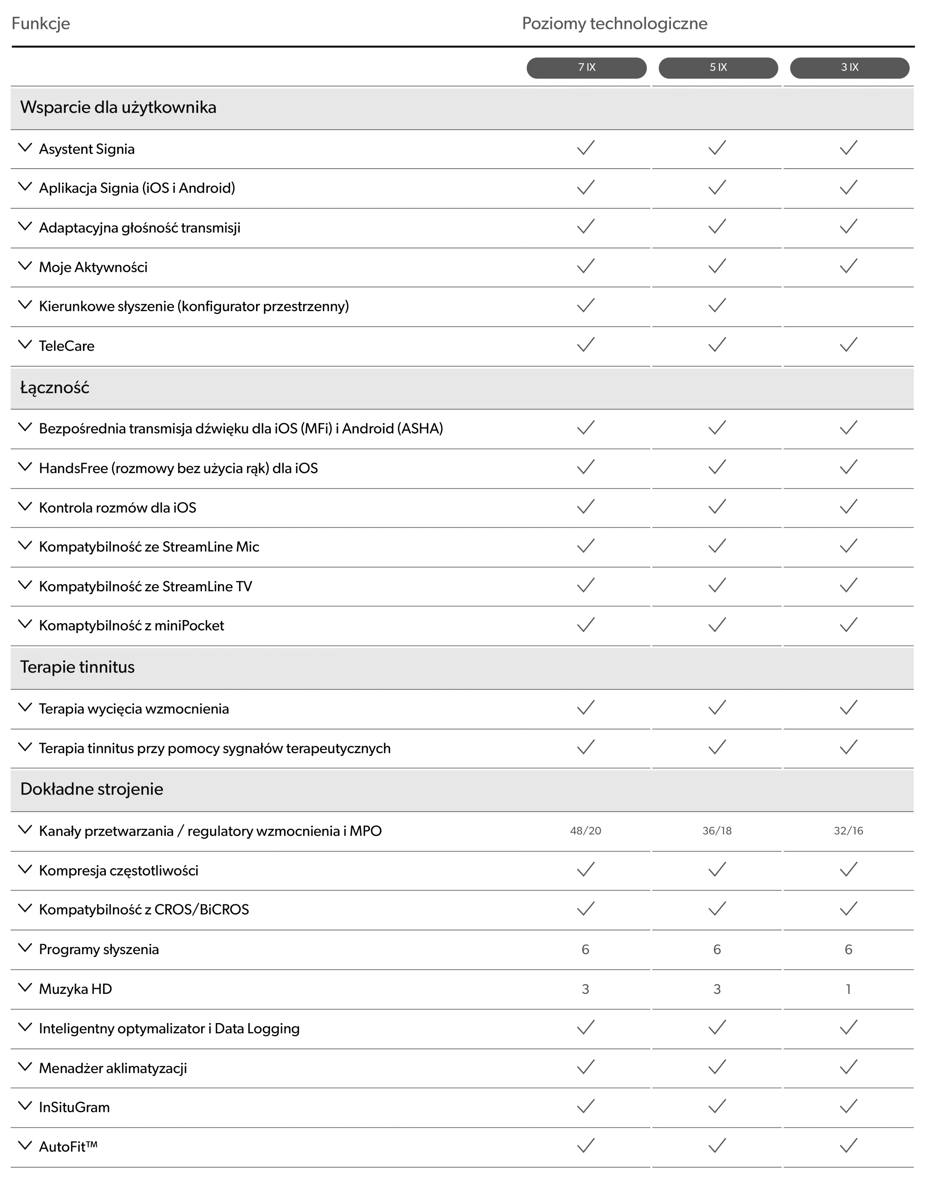Expand the Asystent Signia row chevron

[25, 148]
